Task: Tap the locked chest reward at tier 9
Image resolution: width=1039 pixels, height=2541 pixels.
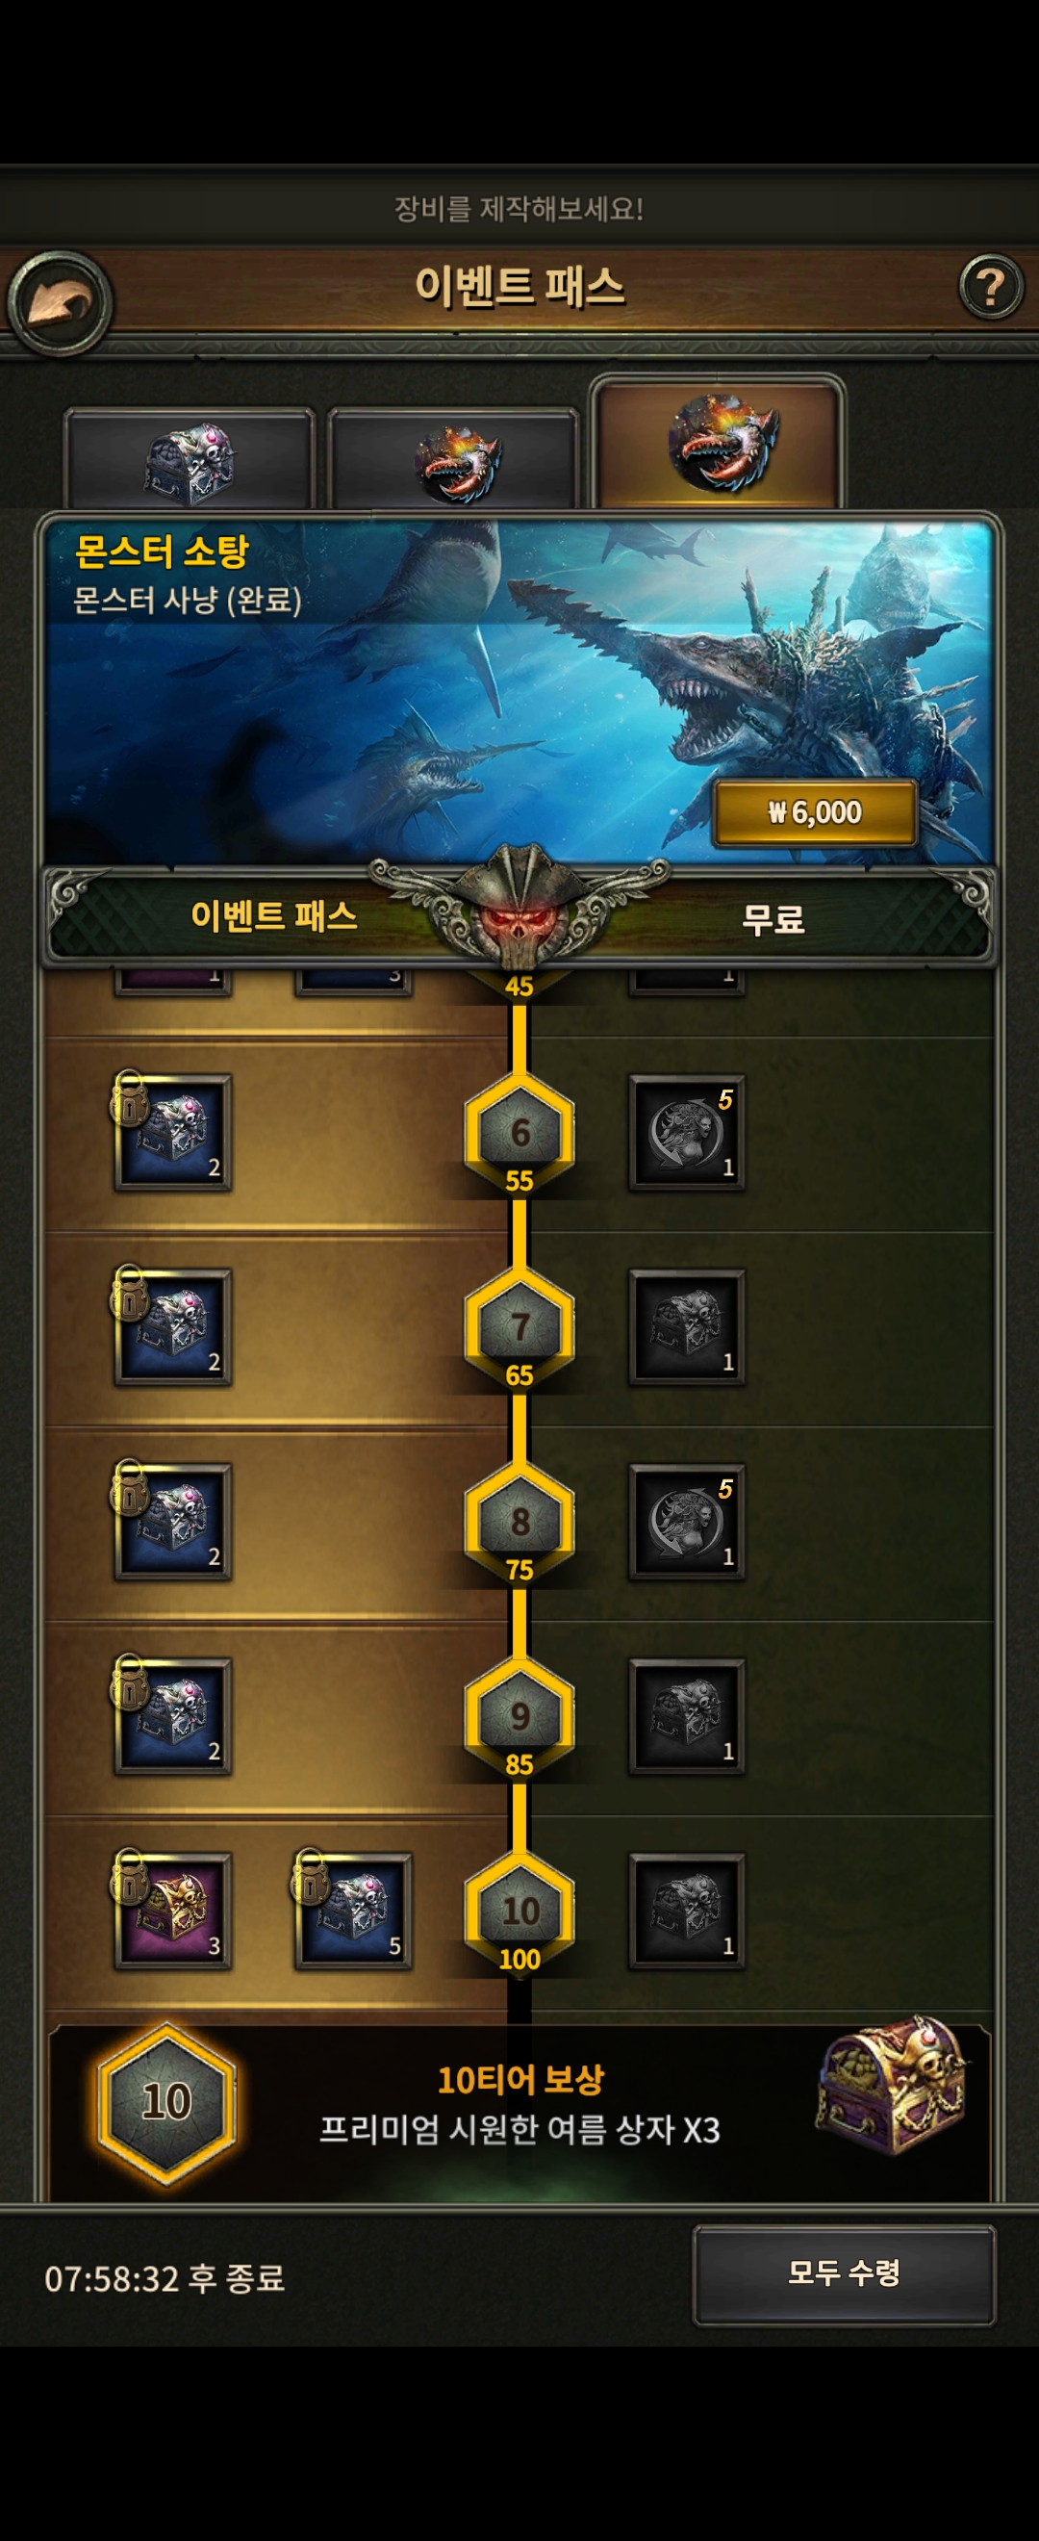Action: click(173, 1715)
